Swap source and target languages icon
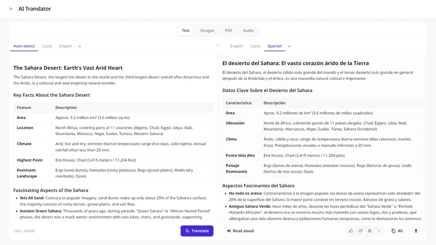This screenshot has height=245, width=436. [x=218, y=45]
